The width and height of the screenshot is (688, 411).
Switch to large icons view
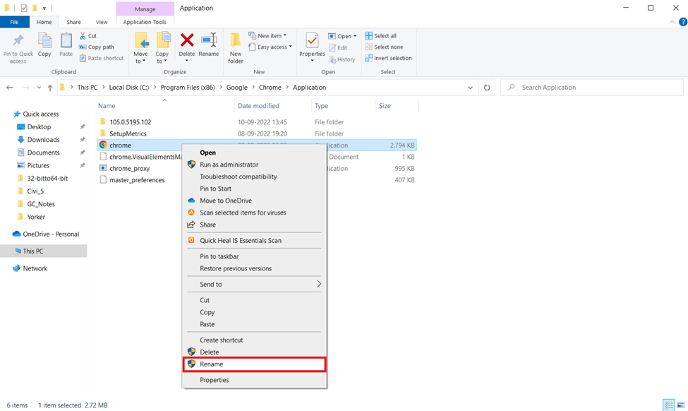coord(680,405)
